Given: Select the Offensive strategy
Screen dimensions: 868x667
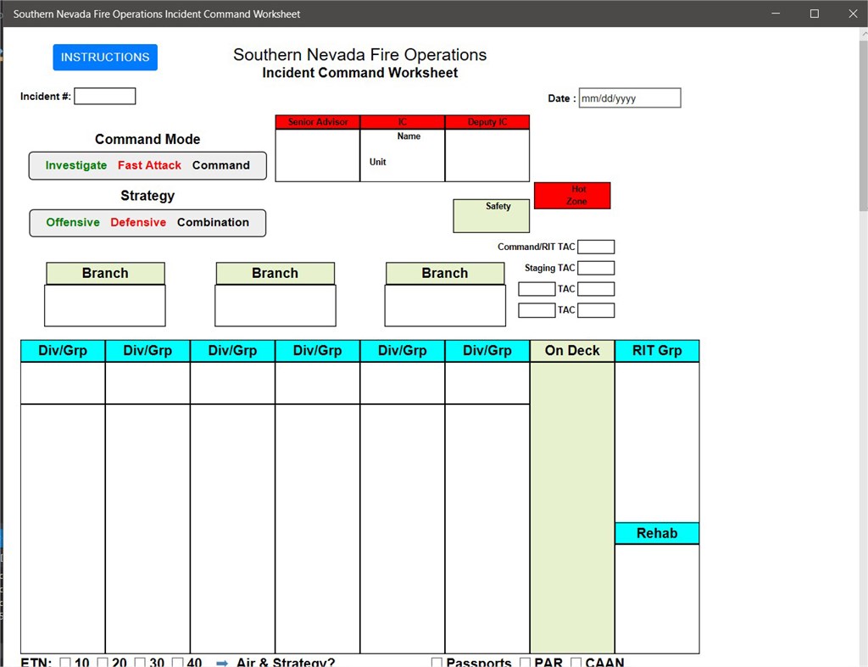Looking at the screenshot, I should point(72,222).
